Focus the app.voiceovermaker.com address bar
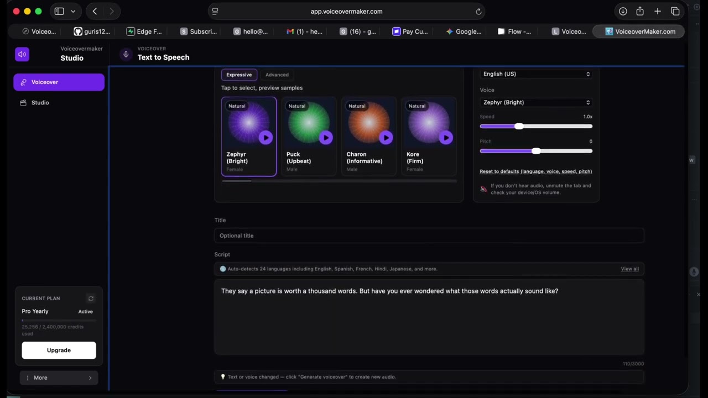 click(347, 11)
